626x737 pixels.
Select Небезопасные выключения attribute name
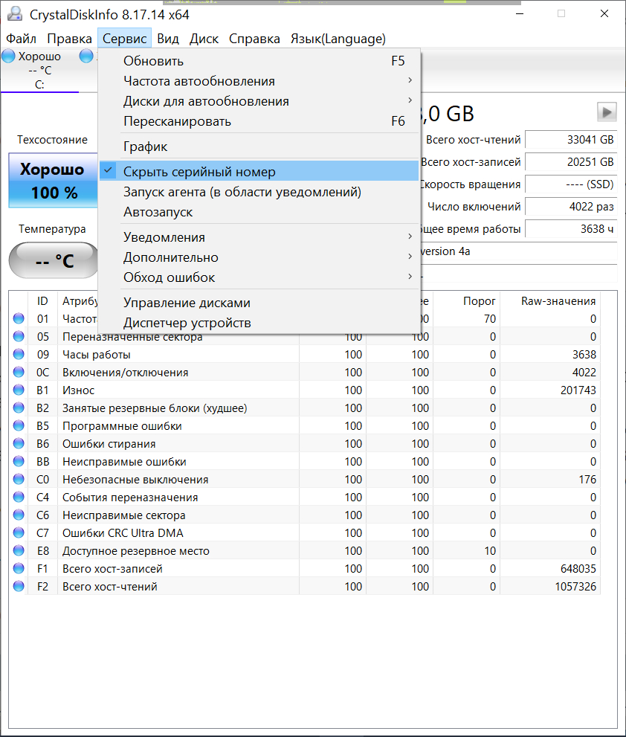(x=135, y=480)
